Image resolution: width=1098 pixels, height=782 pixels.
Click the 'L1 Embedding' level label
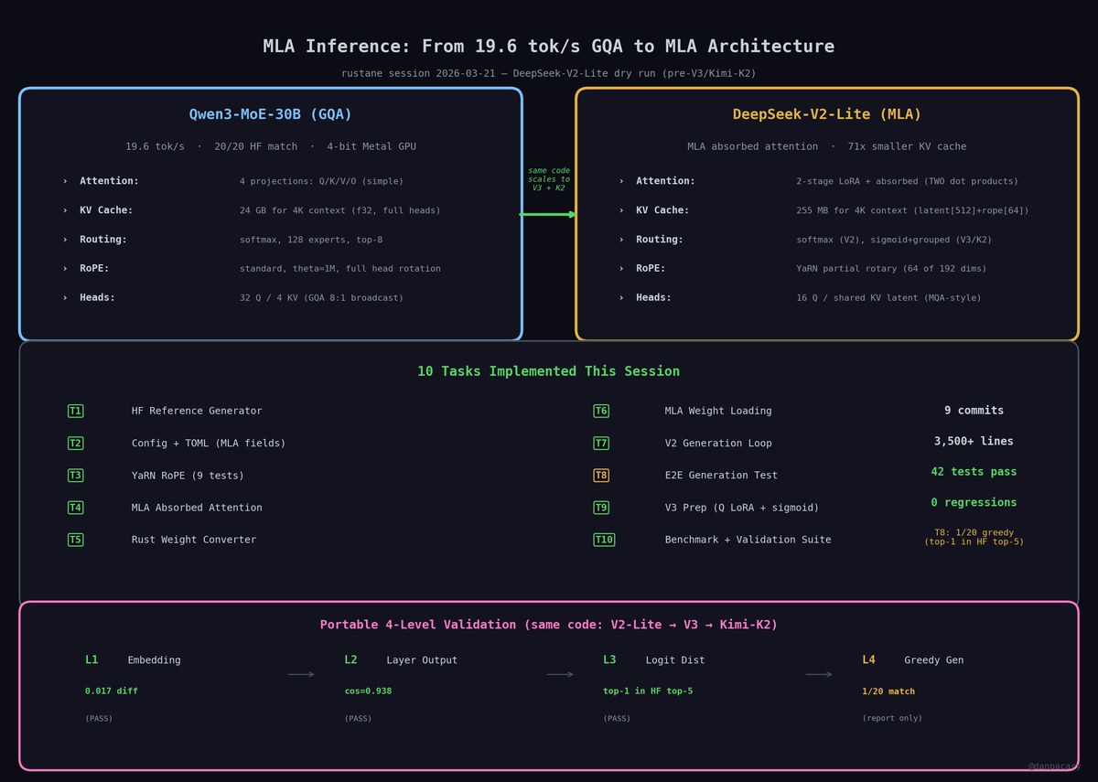click(x=133, y=660)
